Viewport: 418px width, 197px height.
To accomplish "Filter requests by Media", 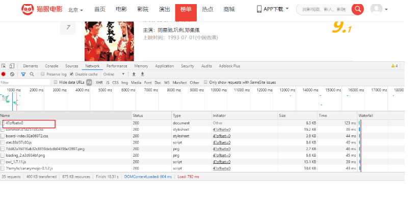I will pos(136,83).
